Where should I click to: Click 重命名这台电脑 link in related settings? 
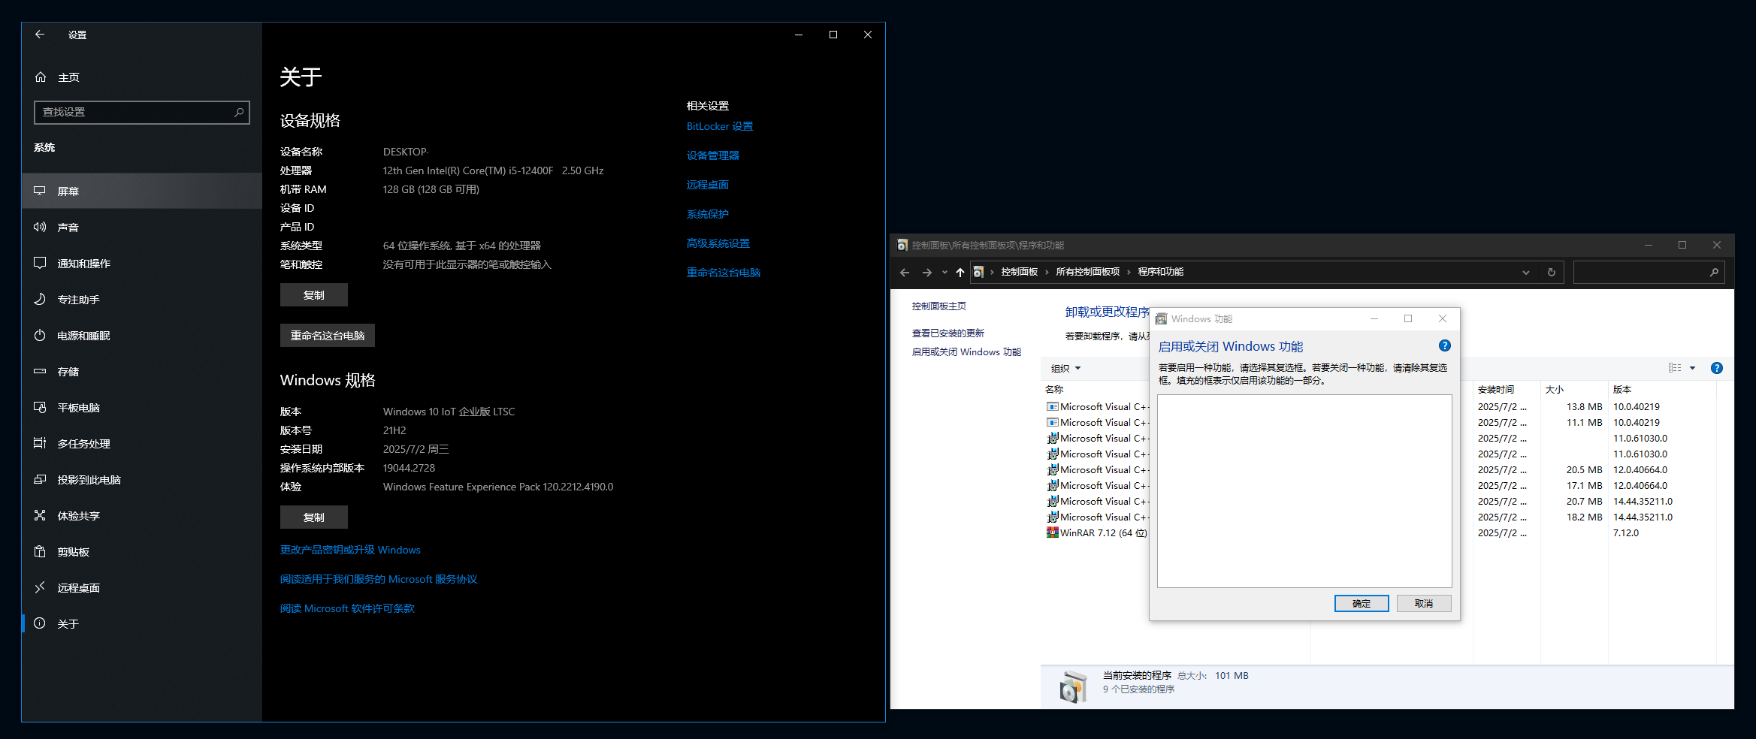(724, 273)
